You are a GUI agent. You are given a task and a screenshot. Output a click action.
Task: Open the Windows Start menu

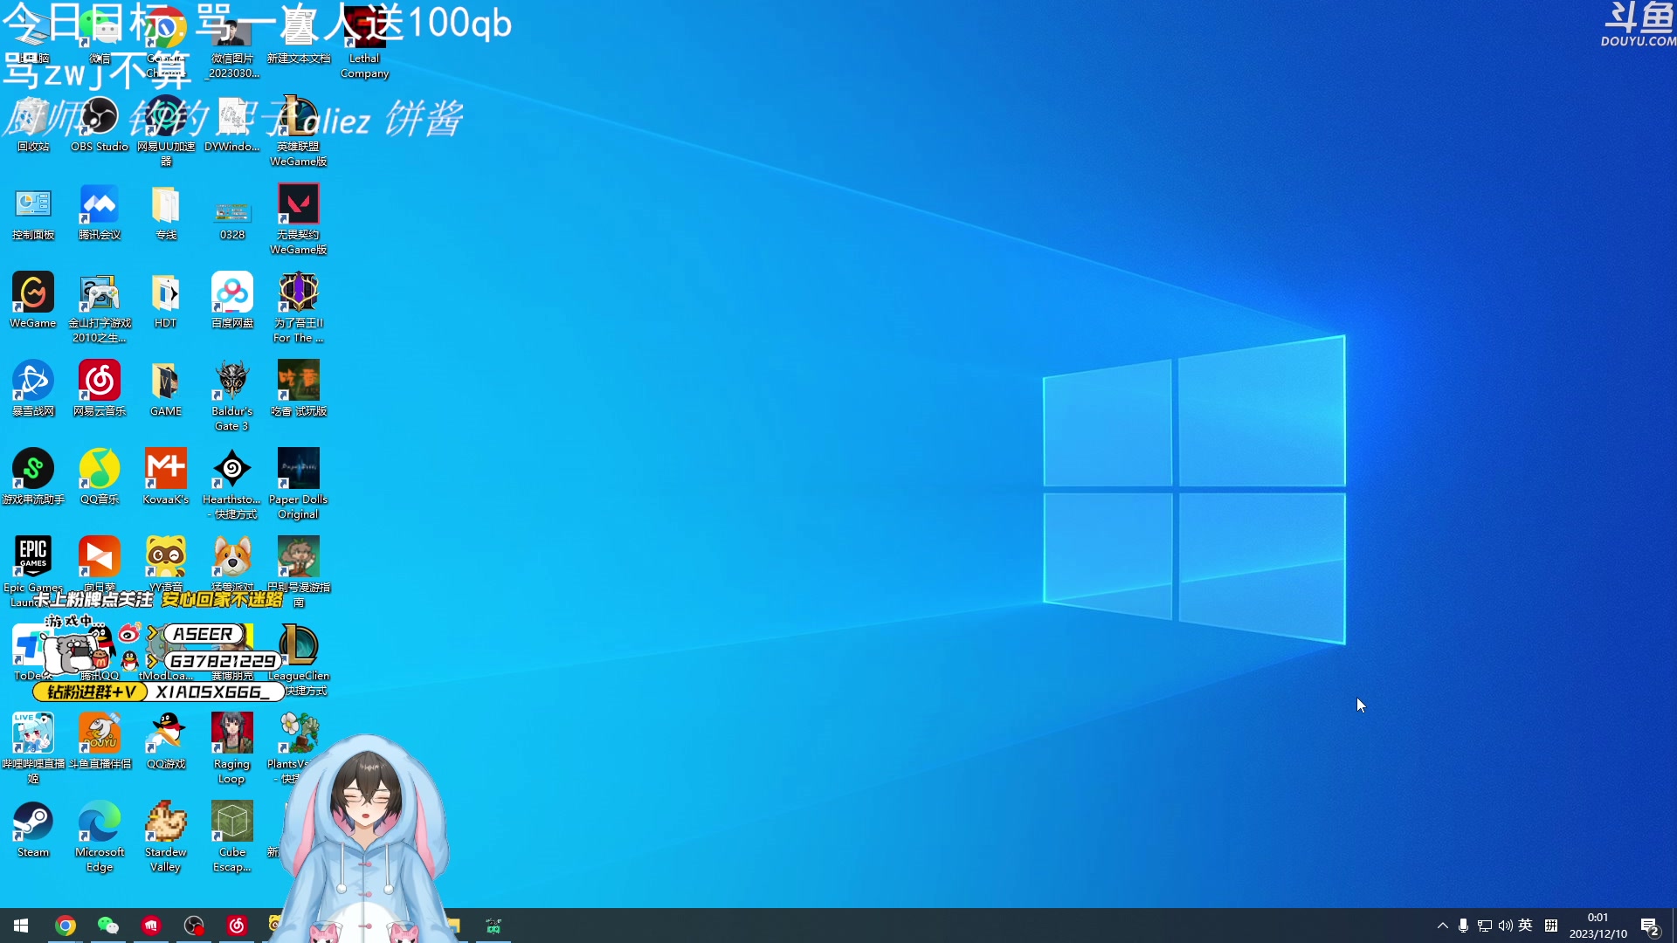click(21, 926)
